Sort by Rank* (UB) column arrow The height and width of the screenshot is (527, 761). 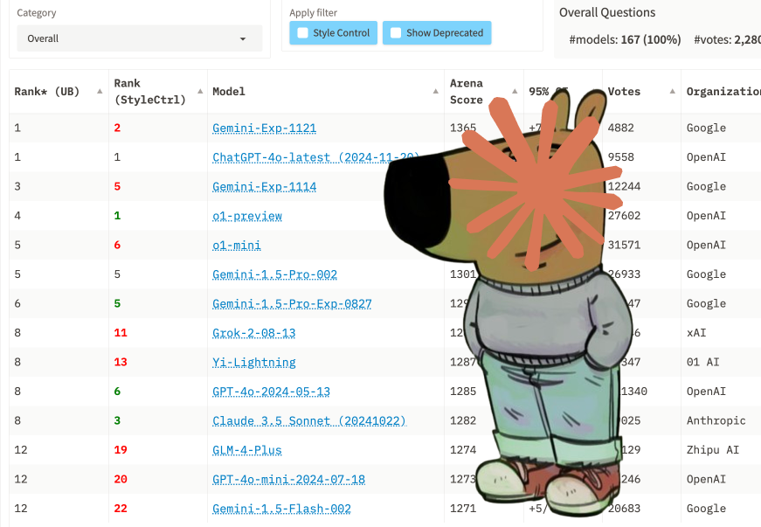point(100,91)
